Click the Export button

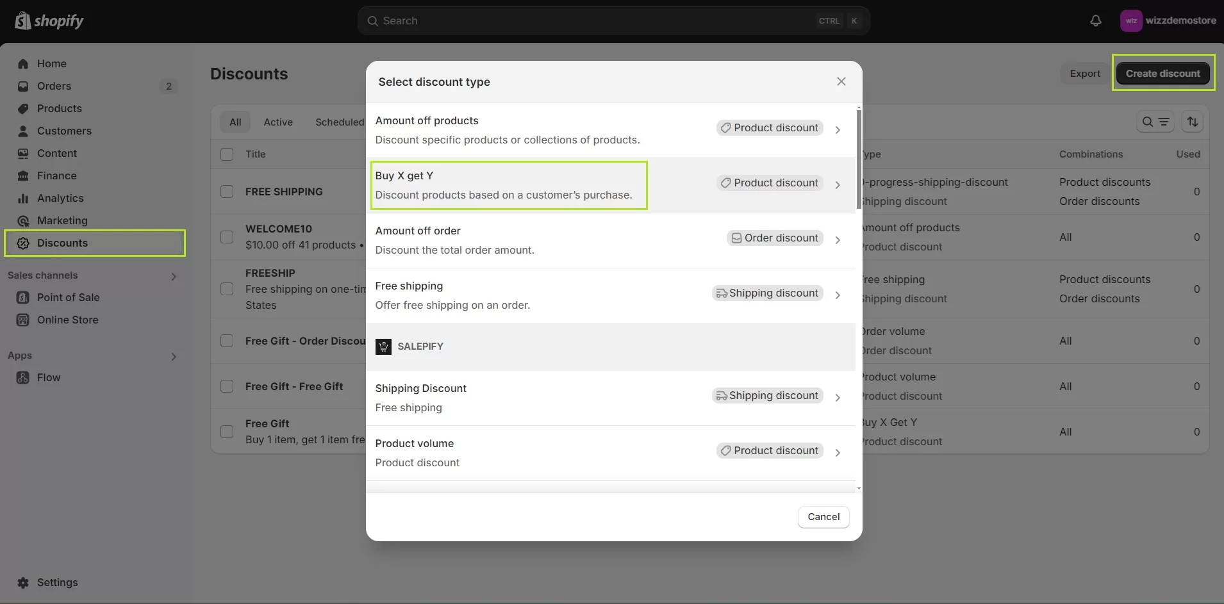click(x=1085, y=74)
